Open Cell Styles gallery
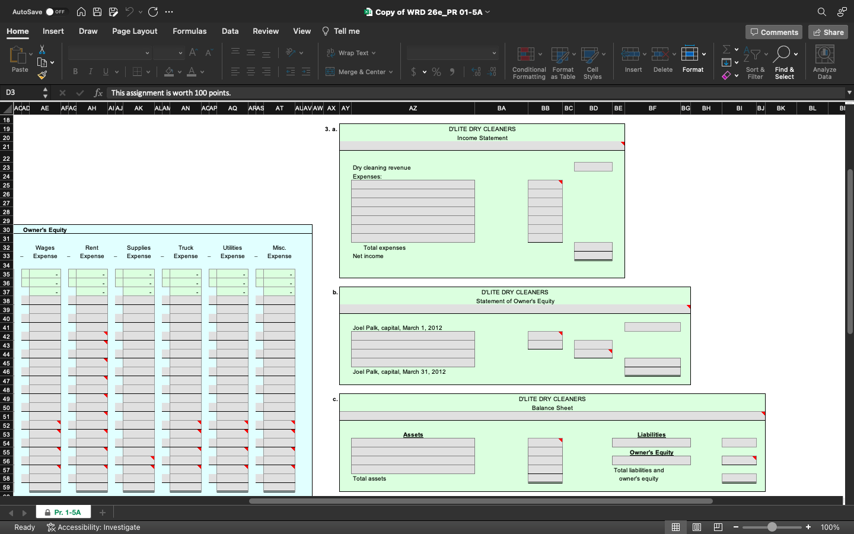 592,63
